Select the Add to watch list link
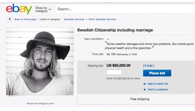This screenshot has width=195, height=111. tap(158, 84)
